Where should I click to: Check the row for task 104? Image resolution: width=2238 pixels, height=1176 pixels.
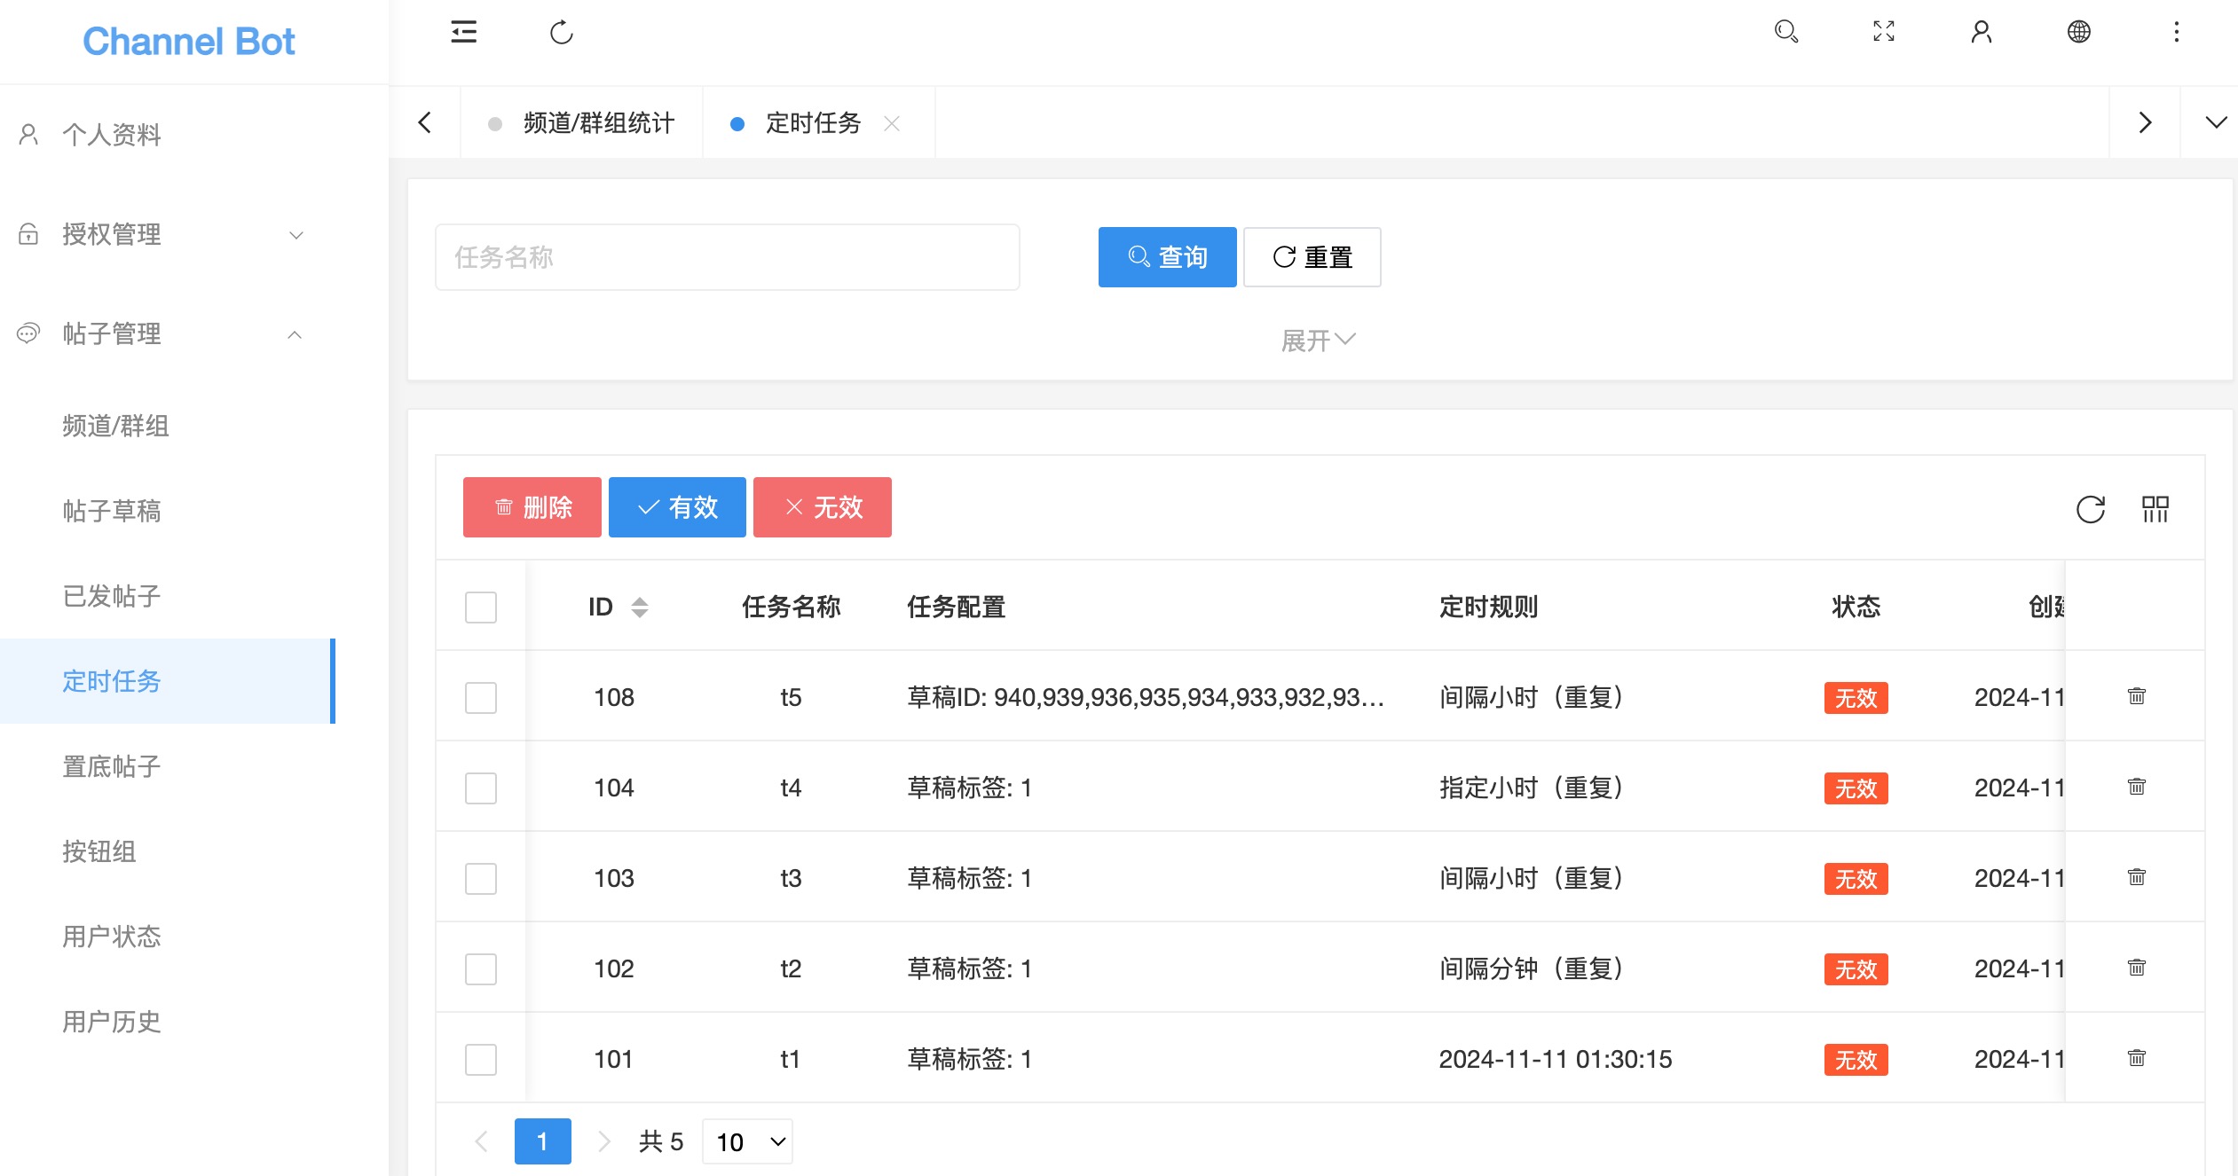point(481,788)
